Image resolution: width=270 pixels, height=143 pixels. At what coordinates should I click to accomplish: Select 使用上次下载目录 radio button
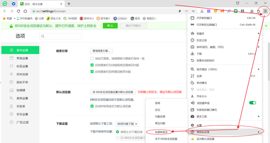tap(117, 132)
